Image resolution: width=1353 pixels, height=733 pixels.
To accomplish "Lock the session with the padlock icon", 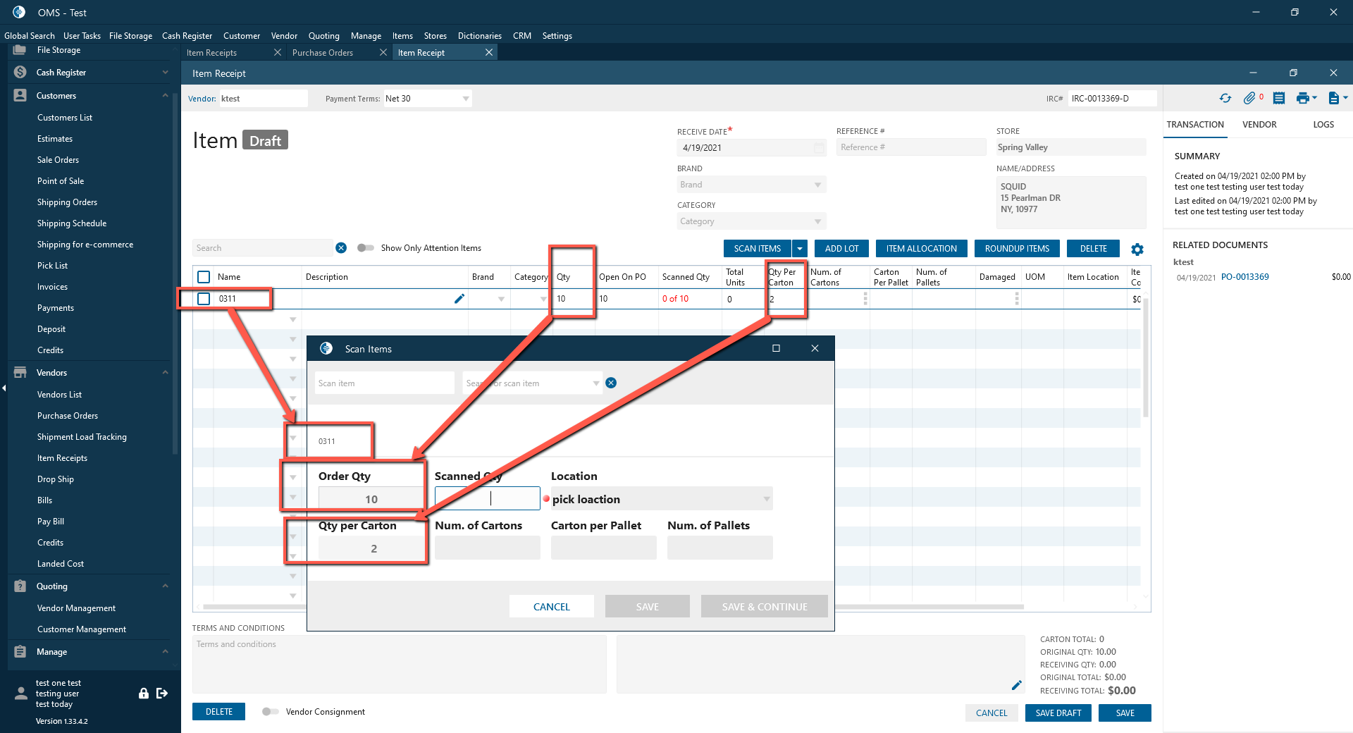I will point(144,693).
